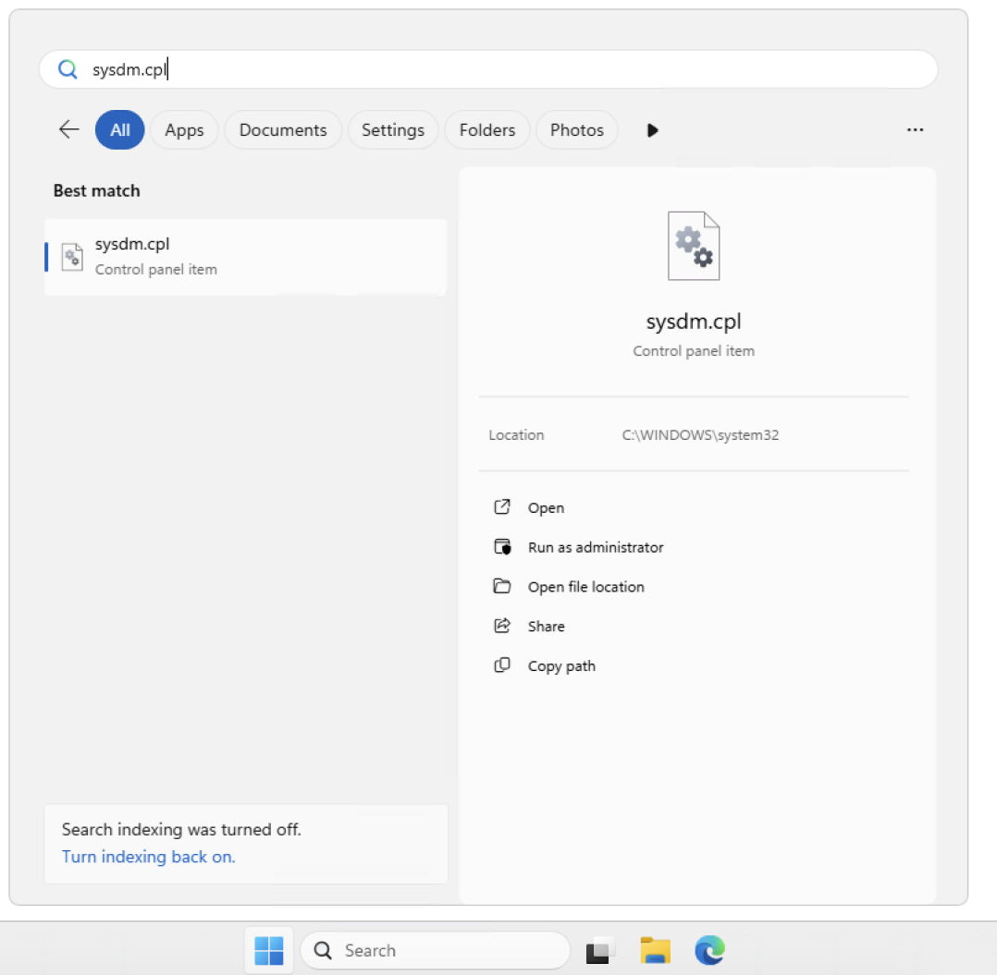Open Task View from the taskbar

(600, 950)
